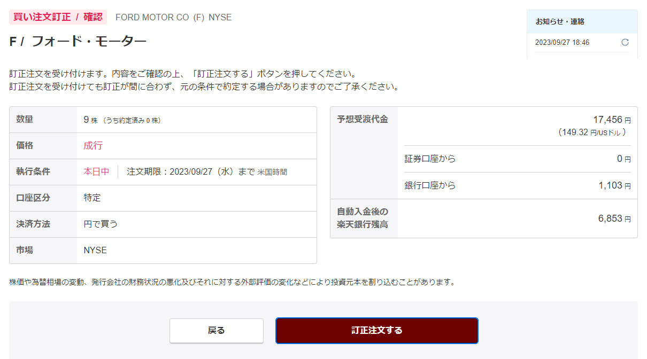Screen dimensions: 647x359
Task: Click the 6,853 円 Rakuten Bank balance
Action: 614,218
